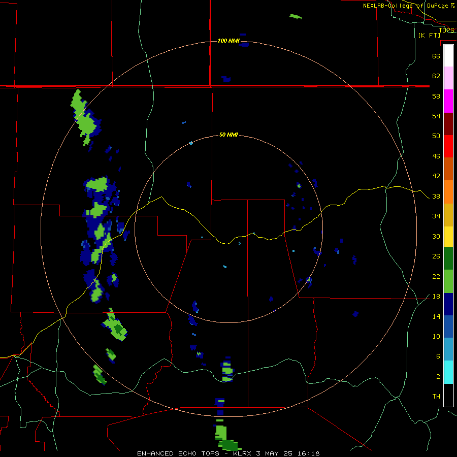Click the legend value 58
457x457 pixels.
(x=436, y=96)
